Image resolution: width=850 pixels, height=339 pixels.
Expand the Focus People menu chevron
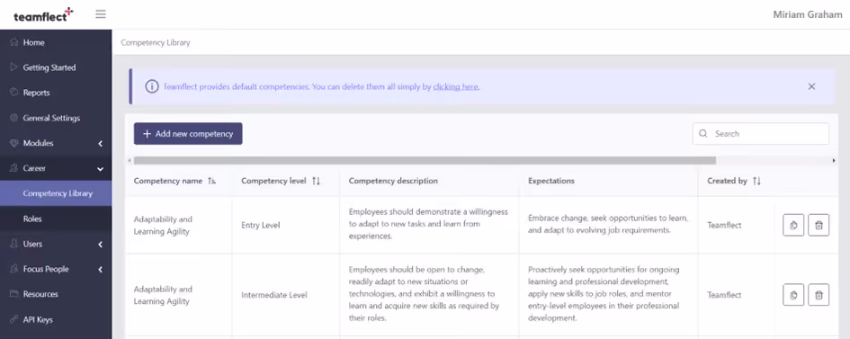pyautogui.click(x=100, y=269)
